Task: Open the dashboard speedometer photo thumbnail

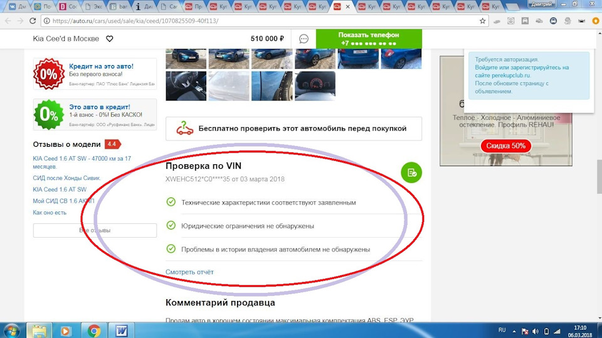Action: click(x=315, y=86)
